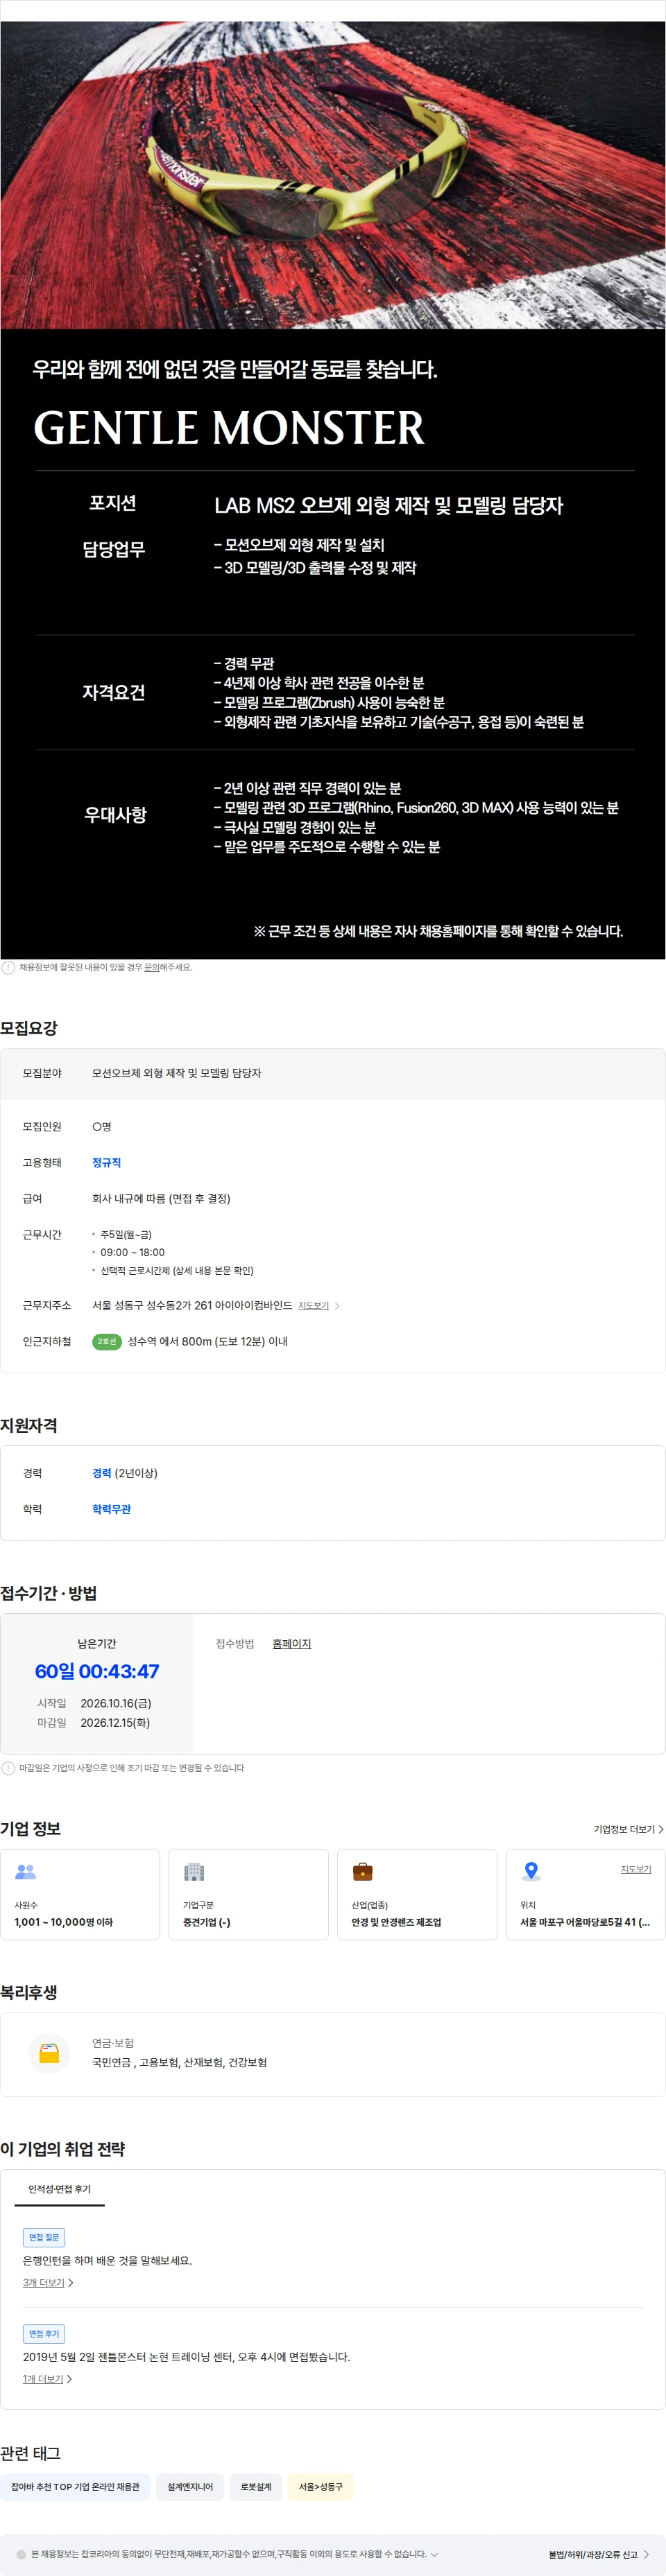Click 기업정보 더보기 link

coord(628,1829)
